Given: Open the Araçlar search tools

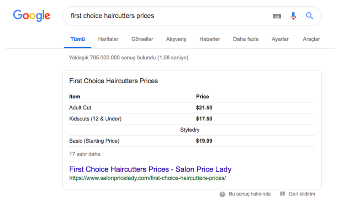Looking at the screenshot, I should tap(311, 39).
